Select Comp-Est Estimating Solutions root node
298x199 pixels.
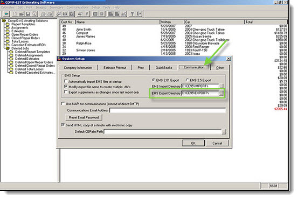coord(27,20)
